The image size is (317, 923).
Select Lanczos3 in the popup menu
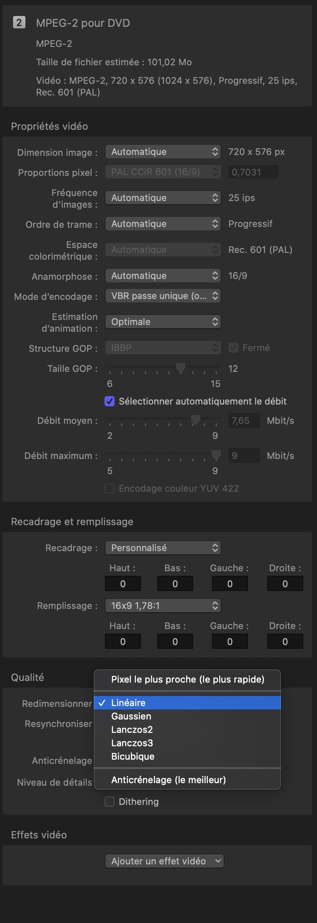tap(132, 743)
